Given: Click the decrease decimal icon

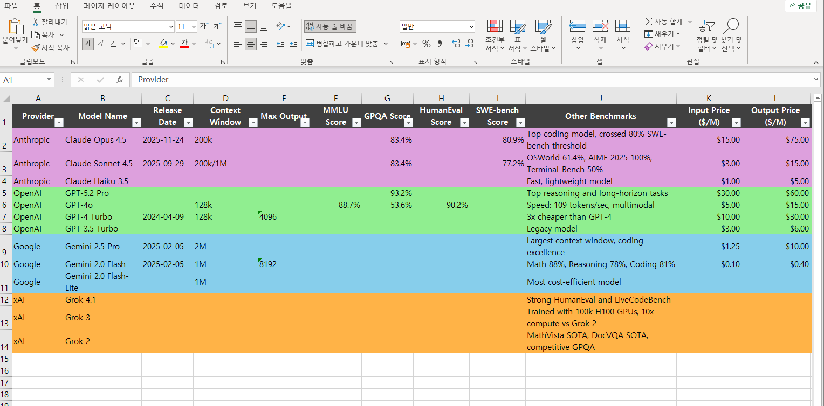Looking at the screenshot, I should click(469, 44).
